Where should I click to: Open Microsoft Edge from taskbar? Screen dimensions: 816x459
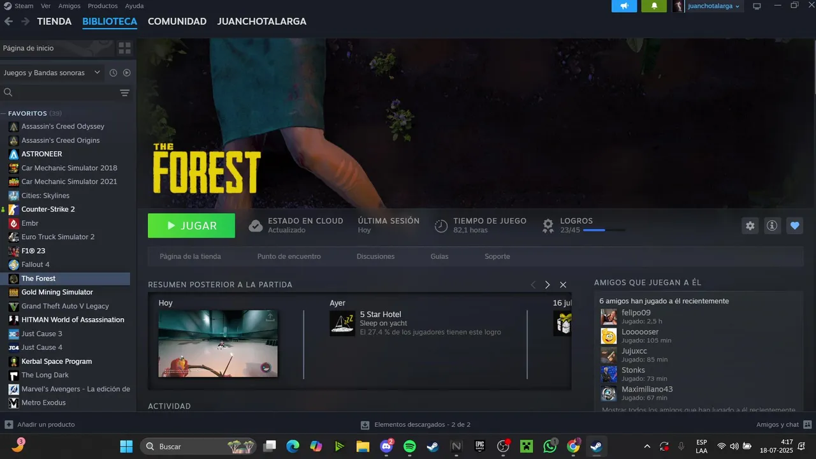tap(293, 446)
